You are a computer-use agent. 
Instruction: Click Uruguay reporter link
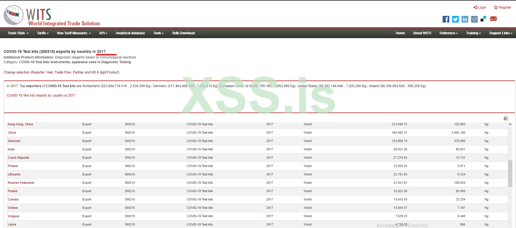pyautogui.click(x=14, y=216)
